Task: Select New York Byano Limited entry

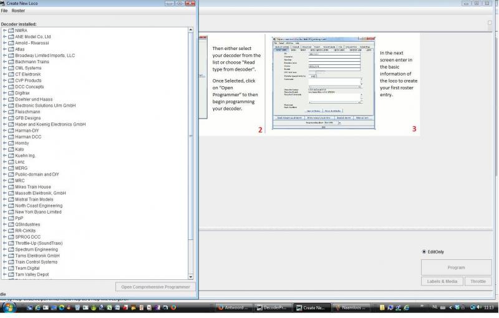Action: (38, 212)
